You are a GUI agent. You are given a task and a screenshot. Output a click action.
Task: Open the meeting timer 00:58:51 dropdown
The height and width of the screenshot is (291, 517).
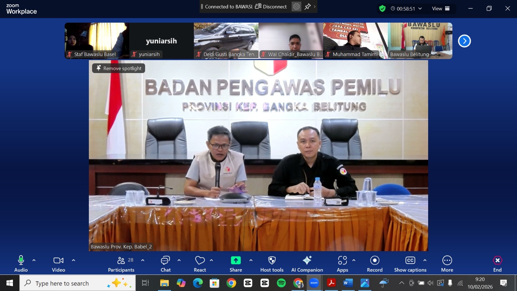point(406,9)
